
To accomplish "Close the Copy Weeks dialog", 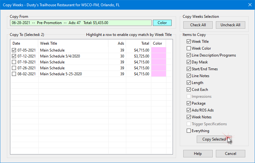I will pos(249,5).
